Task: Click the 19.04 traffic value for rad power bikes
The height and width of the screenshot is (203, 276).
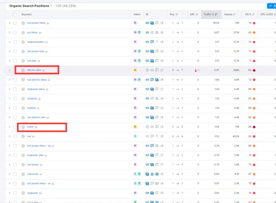Action: pyautogui.click(x=216, y=23)
